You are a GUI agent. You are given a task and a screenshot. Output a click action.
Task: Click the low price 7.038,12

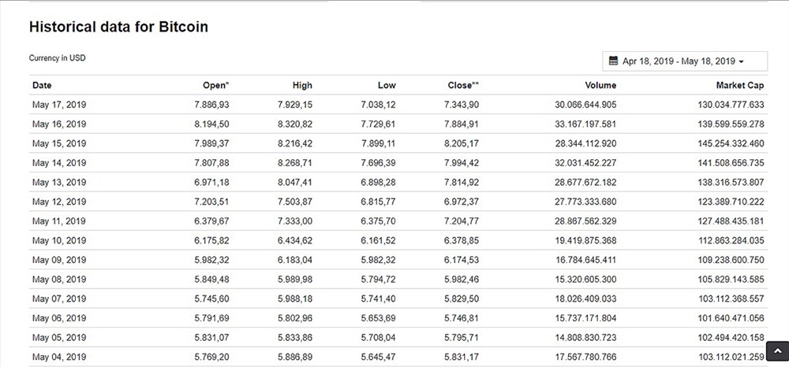tap(379, 105)
